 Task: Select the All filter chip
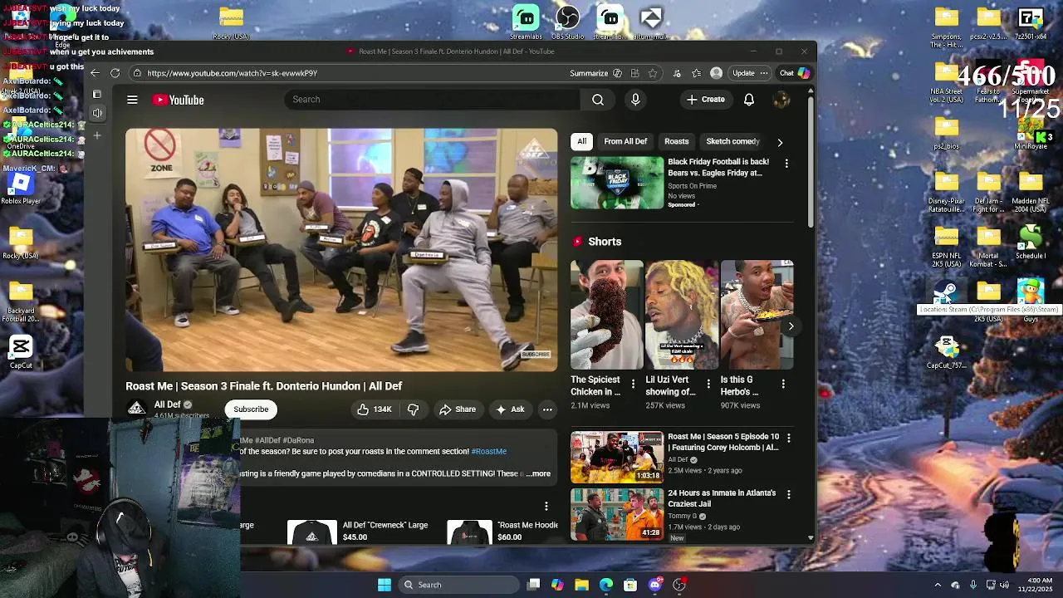tap(581, 141)
